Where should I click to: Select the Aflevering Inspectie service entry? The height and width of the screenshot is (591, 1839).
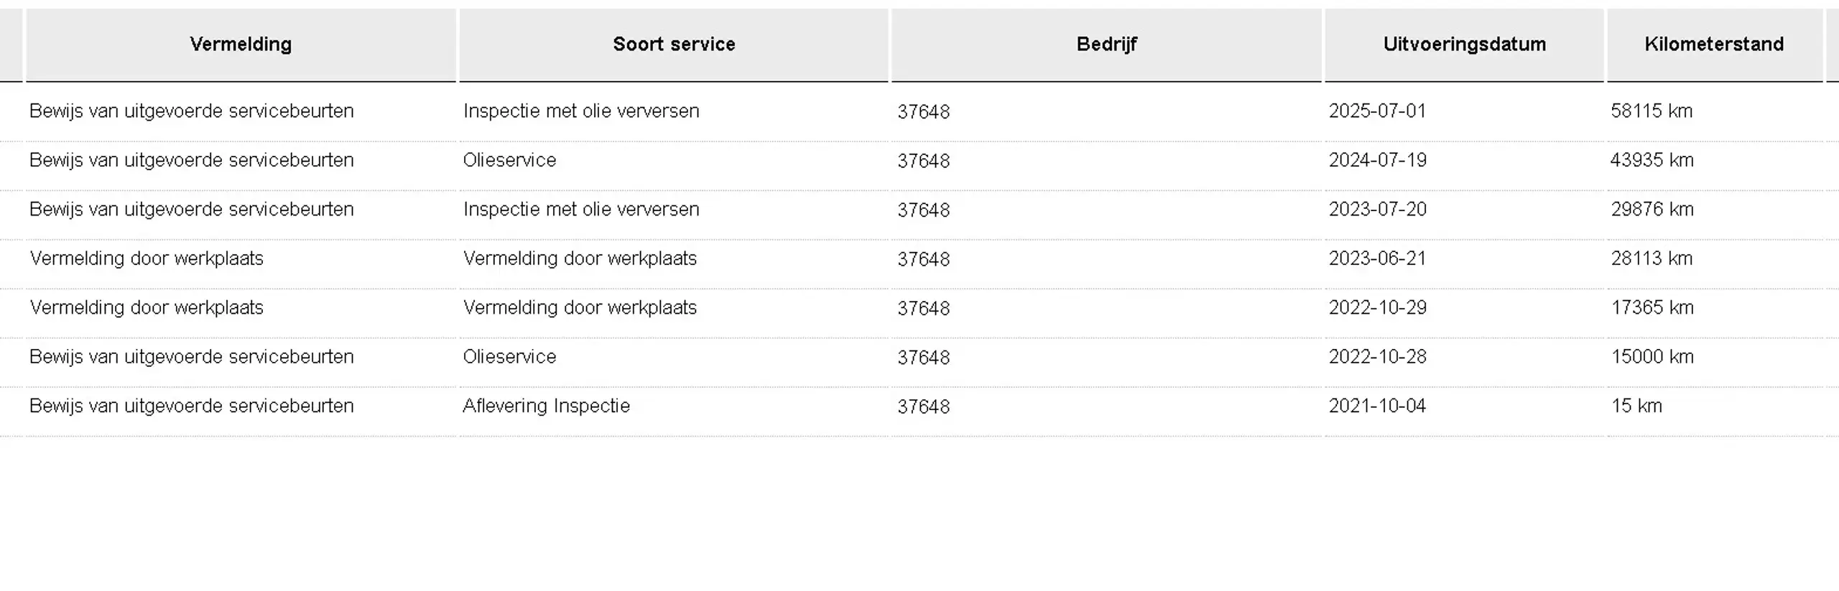pyautogui.click(x=546, y=406)
